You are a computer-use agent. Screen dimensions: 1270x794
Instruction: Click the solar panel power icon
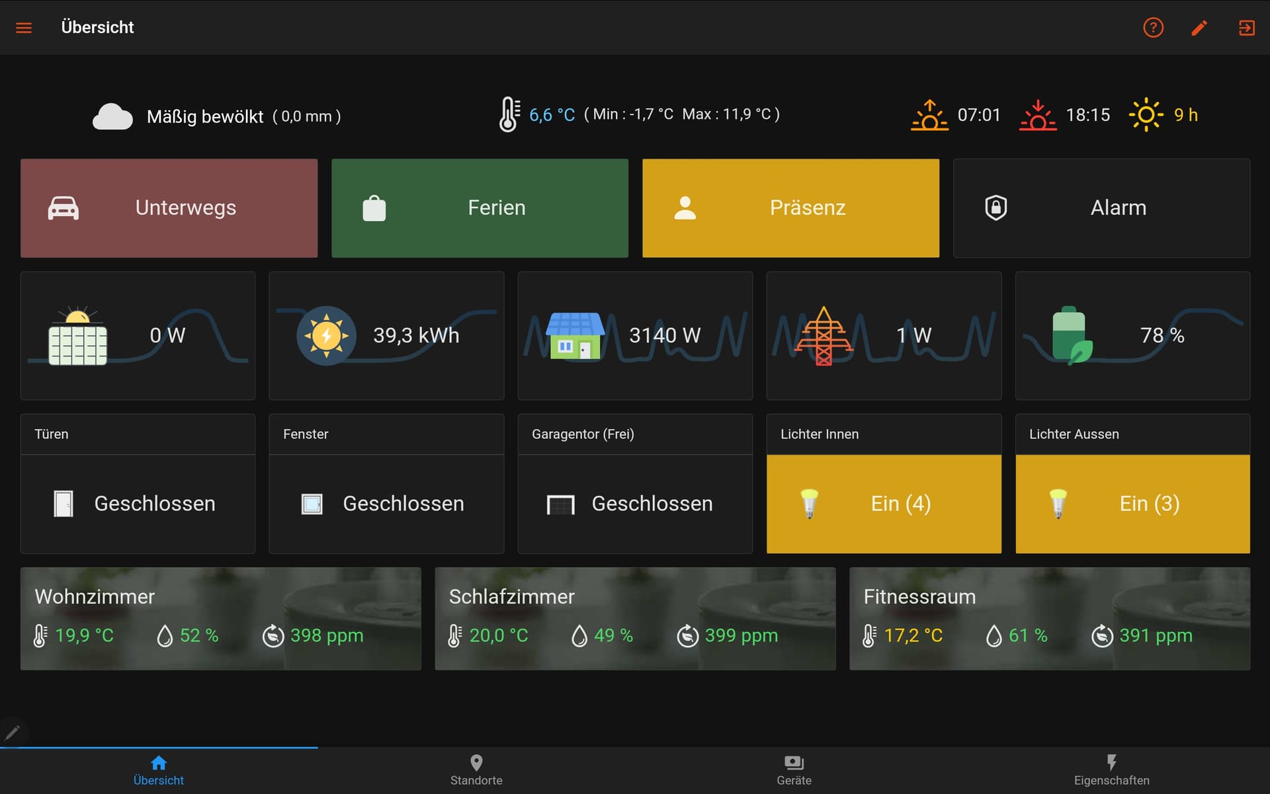click(77, 336)
